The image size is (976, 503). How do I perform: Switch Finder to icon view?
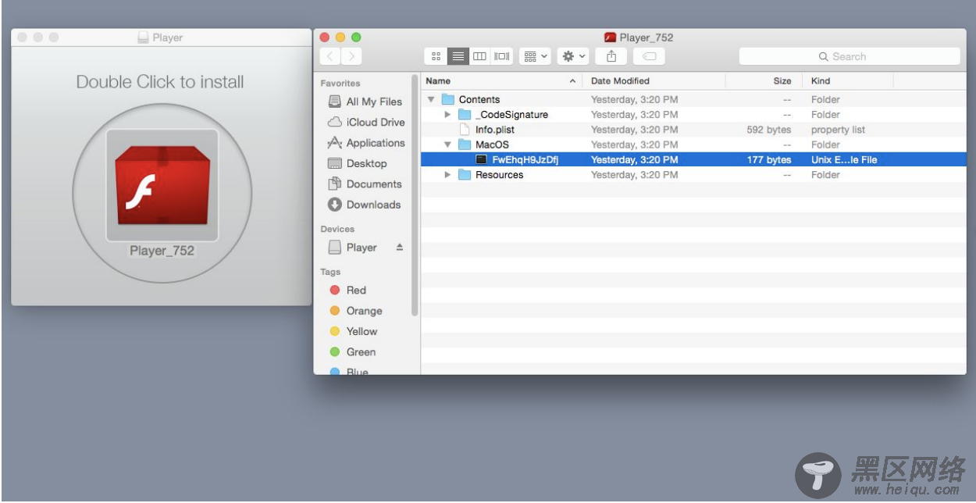pyautogui.click(x=436, y=56)
